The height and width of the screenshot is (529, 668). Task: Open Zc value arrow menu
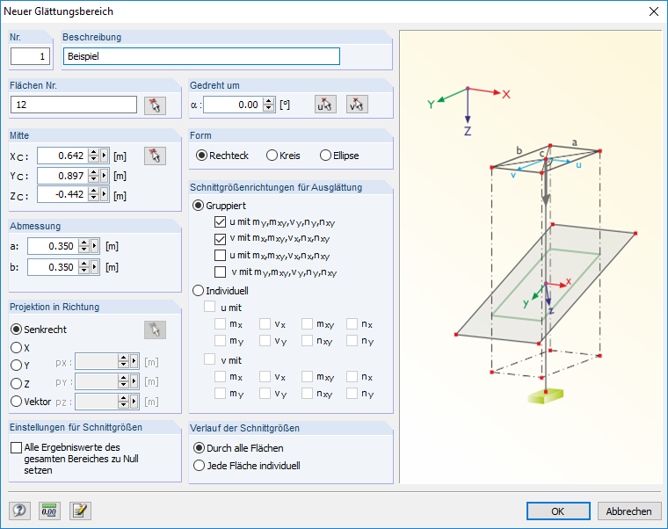point(105,194)
